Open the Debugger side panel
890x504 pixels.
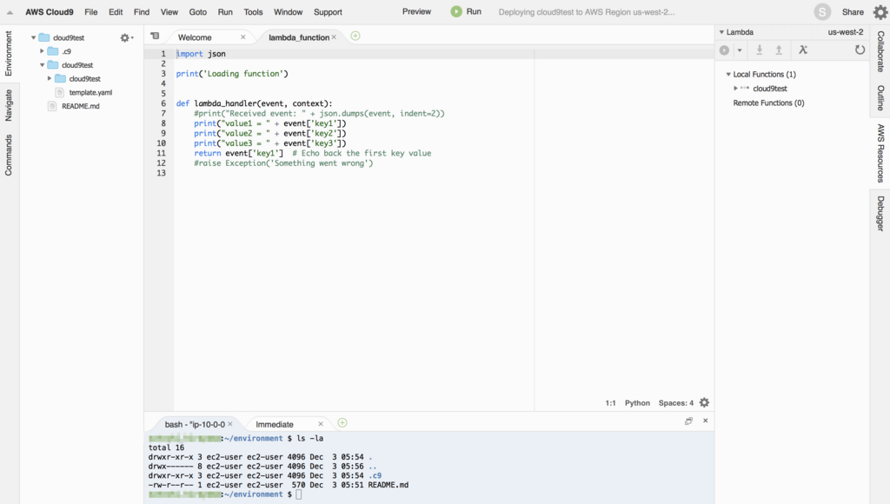coord(880,214)
